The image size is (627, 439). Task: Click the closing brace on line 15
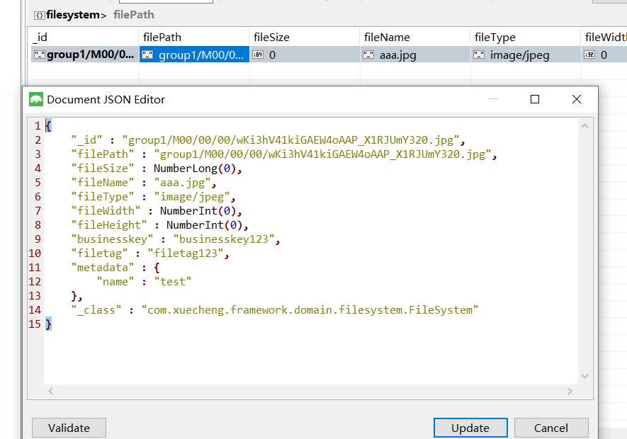point(48,324)
